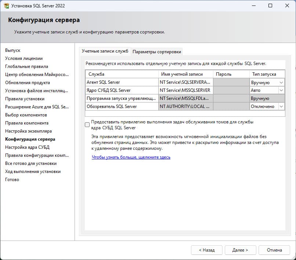The width and height of the screenshot is (296, 260).
Task: Switch to the Параметры сортировки tab
Action: coord(157,52)
